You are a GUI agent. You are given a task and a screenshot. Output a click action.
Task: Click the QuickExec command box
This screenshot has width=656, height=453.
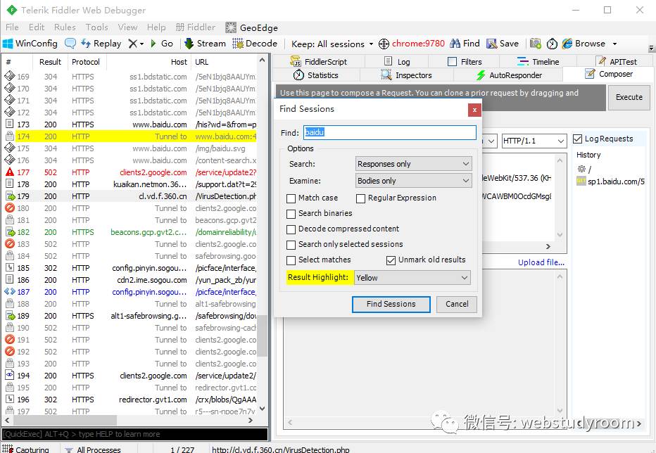[134, 434]
